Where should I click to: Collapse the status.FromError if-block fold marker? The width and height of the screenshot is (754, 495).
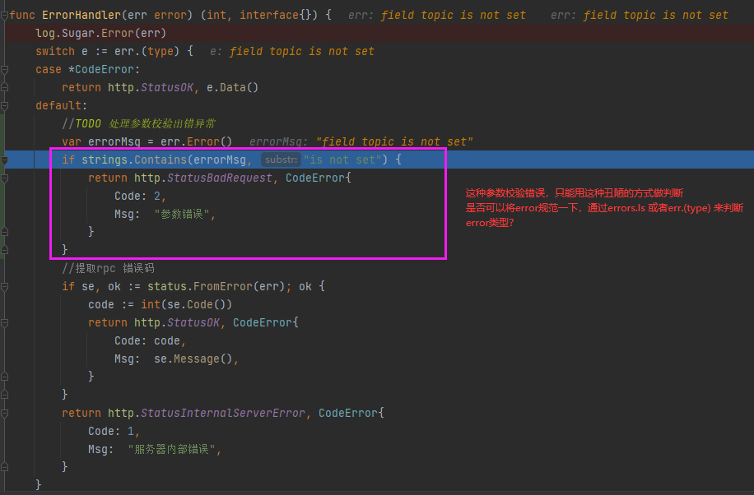[x=4, y=287]
